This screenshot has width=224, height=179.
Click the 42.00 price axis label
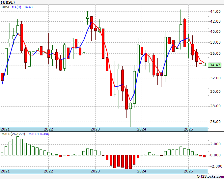[x=215, y=21]
